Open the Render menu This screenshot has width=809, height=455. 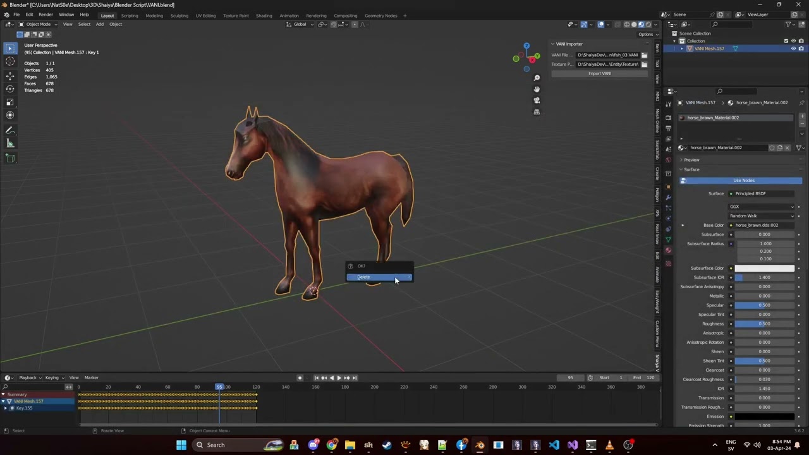pos(46,15)
